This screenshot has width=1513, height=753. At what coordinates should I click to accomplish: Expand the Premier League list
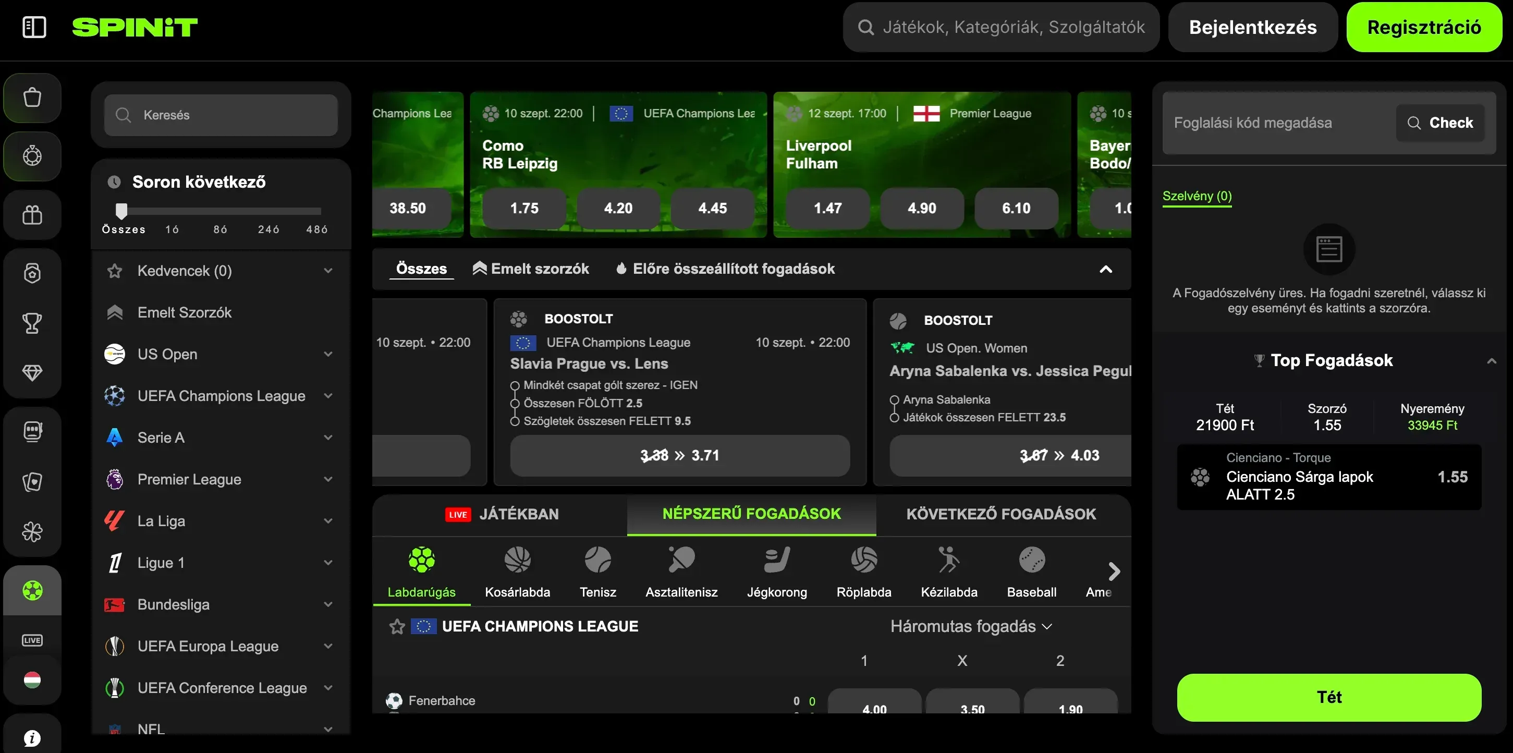[328, 479]
